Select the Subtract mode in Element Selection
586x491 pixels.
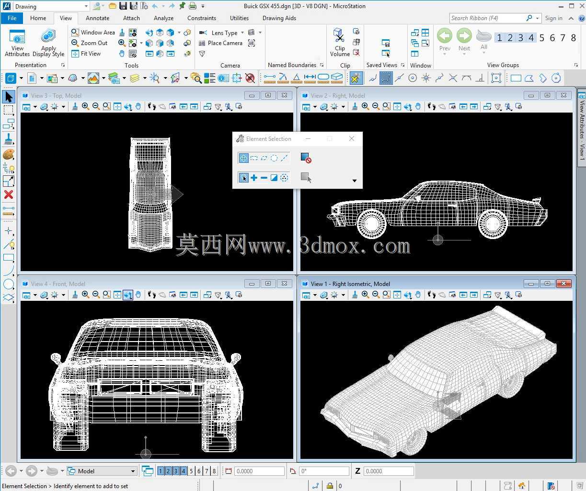pos(264,178)
